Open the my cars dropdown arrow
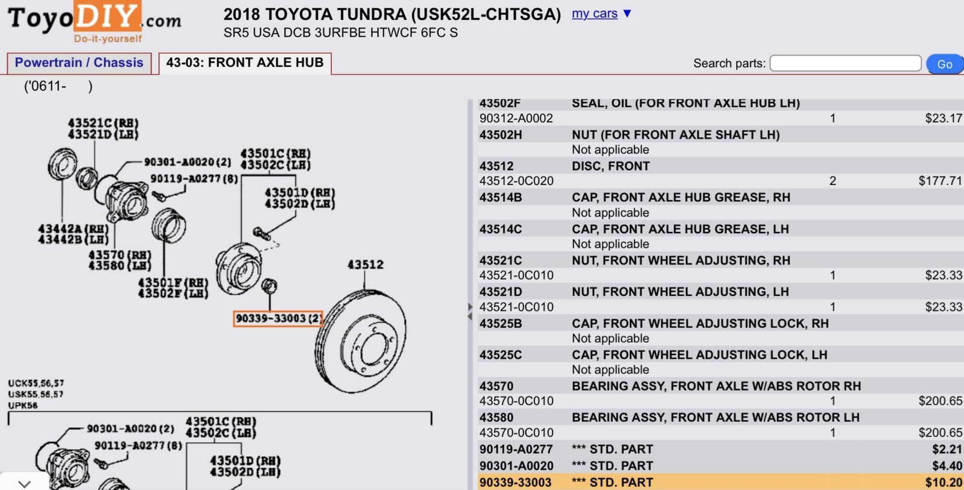Image resolution: width=964 pixels, height=490 pixels. [x=627, y=13]
